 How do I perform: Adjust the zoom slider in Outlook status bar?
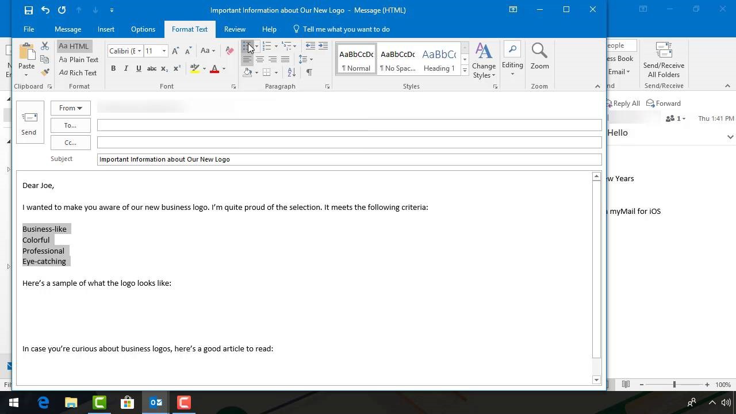(x=674, y=384)
